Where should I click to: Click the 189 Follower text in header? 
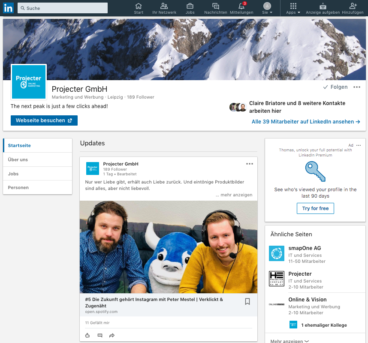click(141, 97)
